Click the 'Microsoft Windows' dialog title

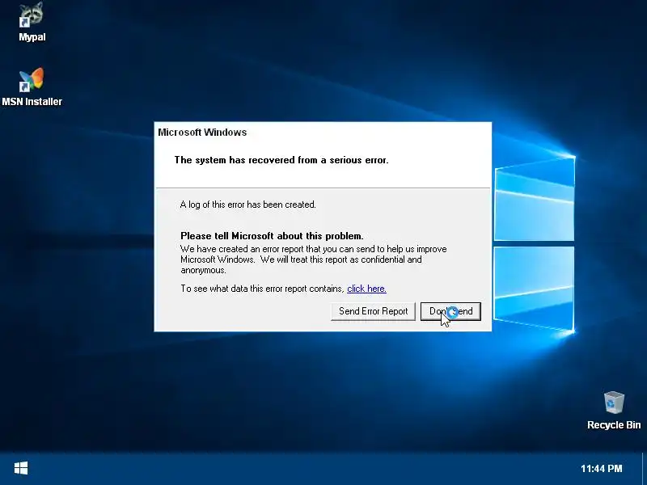pyautogui.click(x=202, y=133)
